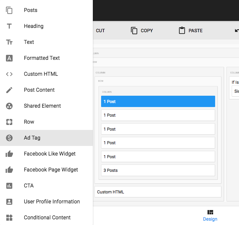Add a Row element from menu
The width and height of the screenshot is (239, 225).
[29, 122]
